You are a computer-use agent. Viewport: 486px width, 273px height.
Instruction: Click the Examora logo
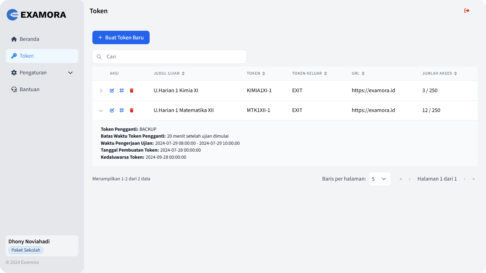click(x=36, y=15)
